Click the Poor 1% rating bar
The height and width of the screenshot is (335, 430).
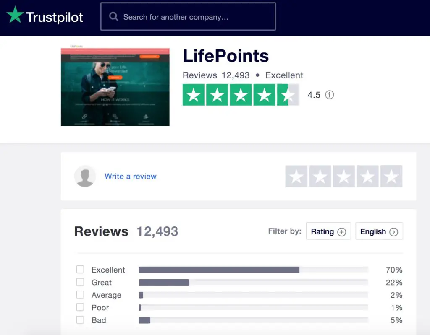(x=253, y=308)
